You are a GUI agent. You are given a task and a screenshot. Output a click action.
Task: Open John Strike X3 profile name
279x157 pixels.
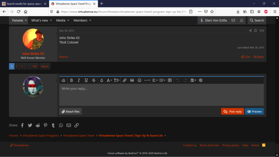[33, 54]
